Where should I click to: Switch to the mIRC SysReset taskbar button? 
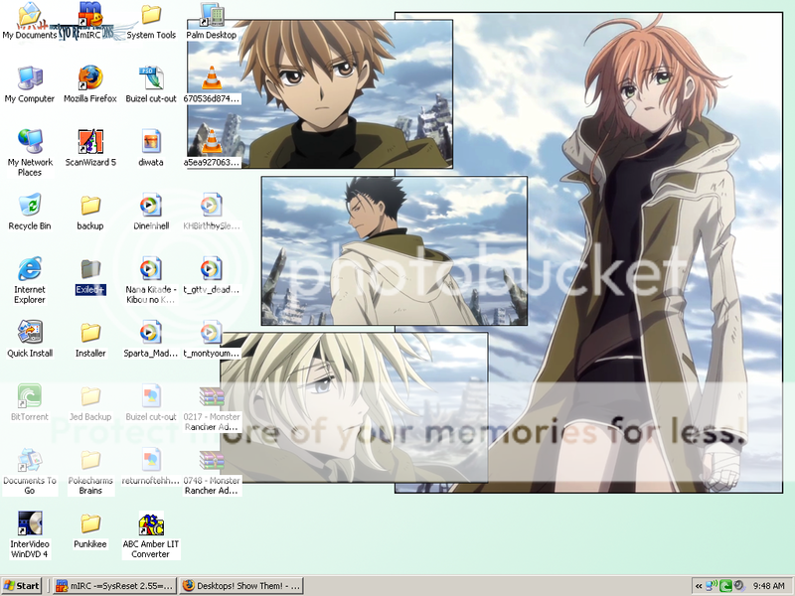pyautogui.click(x=115, y=586)
